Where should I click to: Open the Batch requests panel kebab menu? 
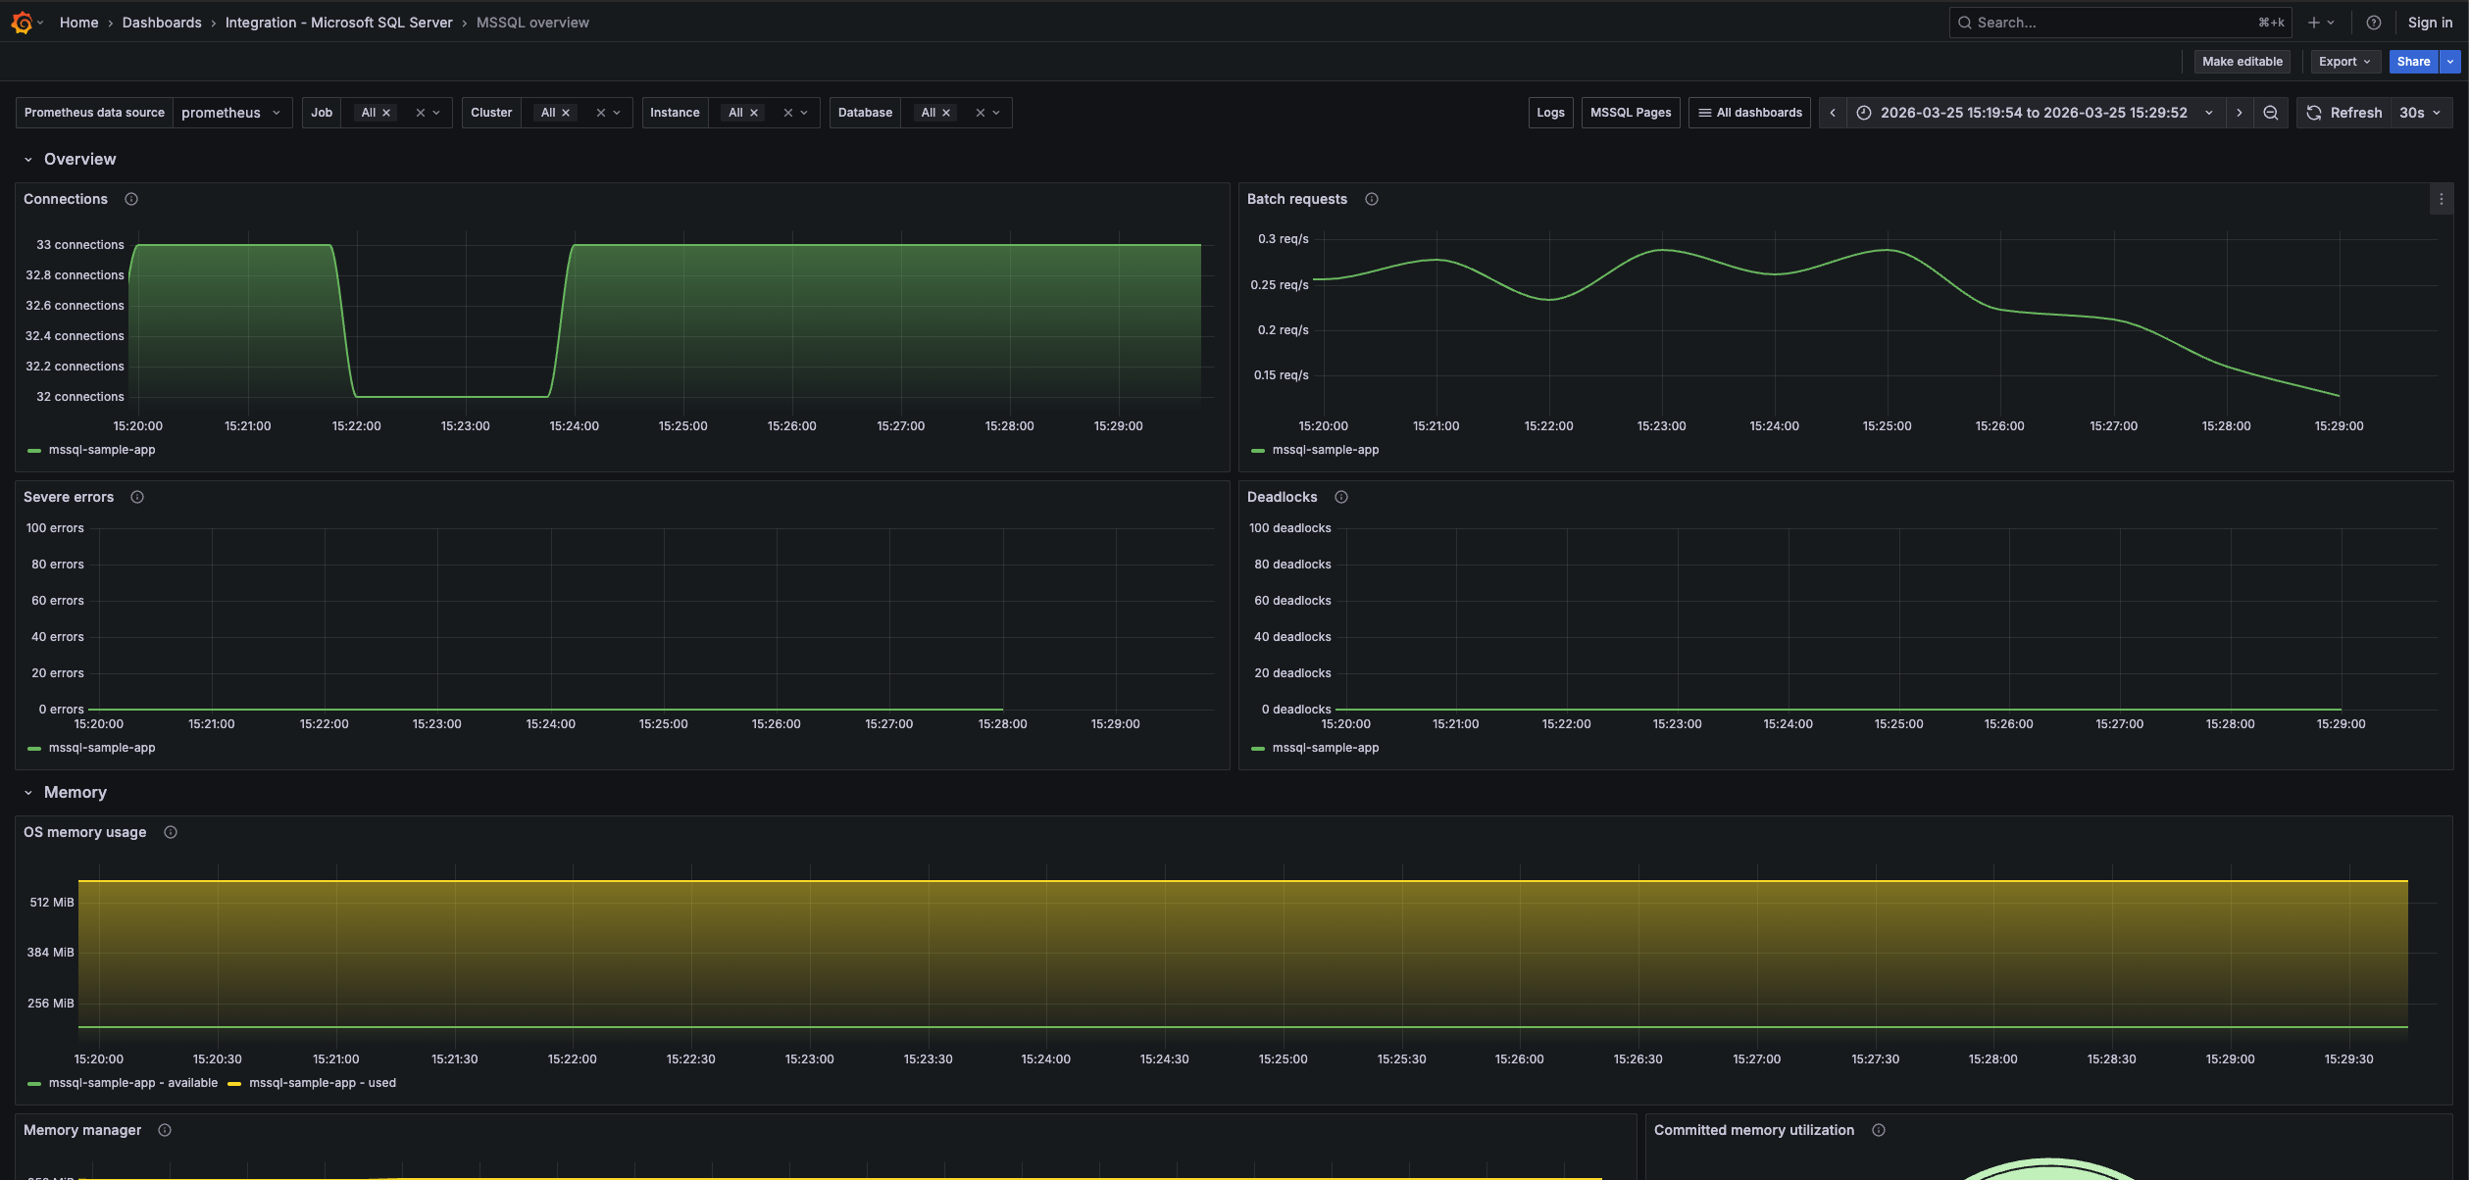(x=2443, y=199)
